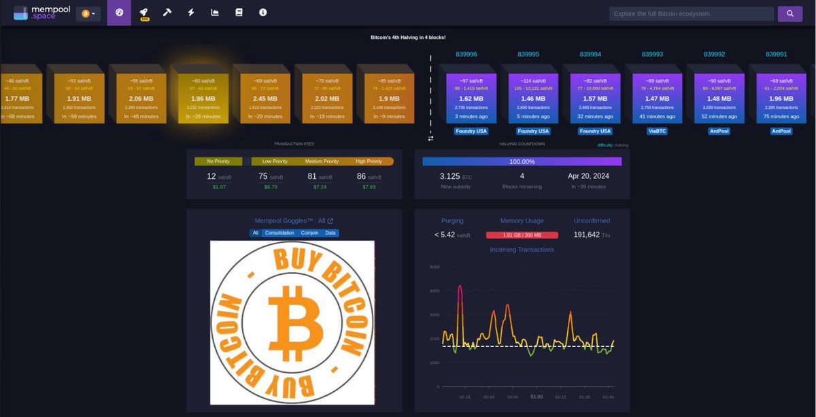Open block height 839993 link
The image size is (816, 417).
652,54
